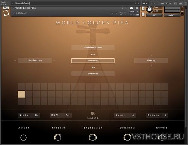Click the 110 velocity threshold value

[93, 55]
